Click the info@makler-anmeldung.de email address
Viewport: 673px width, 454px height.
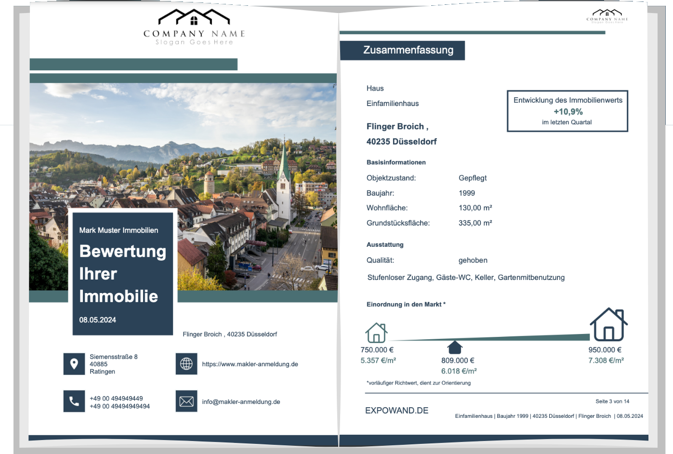pyautogui.click(x=241, y=402)
